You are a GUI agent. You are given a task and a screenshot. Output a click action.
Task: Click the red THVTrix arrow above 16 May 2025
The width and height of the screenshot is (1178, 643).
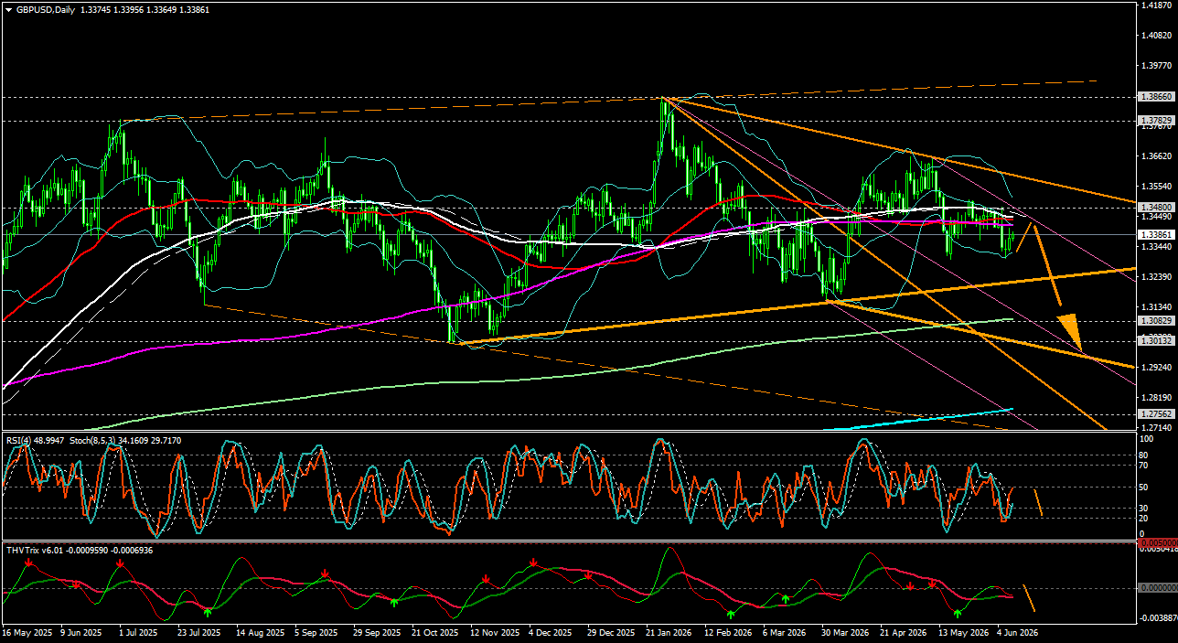pyautogui.click(x=28, y=563)
